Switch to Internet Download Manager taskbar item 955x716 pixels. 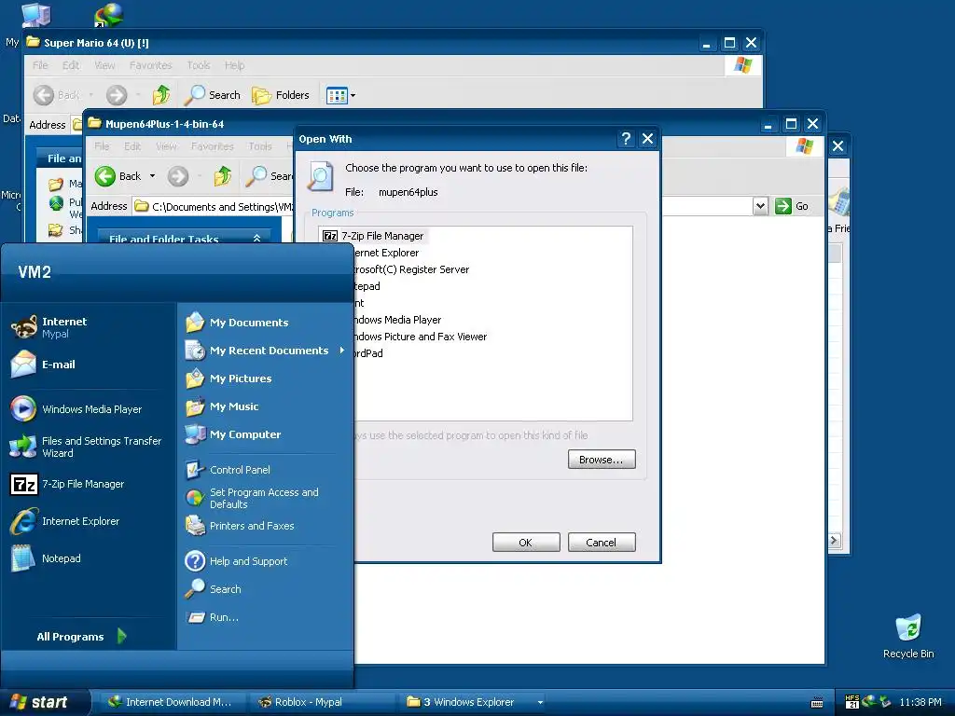(171, 702)
